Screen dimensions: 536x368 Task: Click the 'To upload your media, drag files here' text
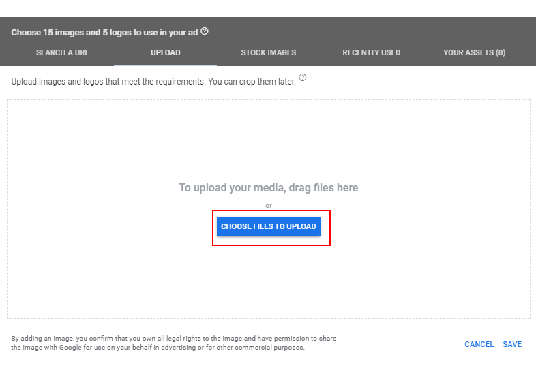tap(269, 188)
